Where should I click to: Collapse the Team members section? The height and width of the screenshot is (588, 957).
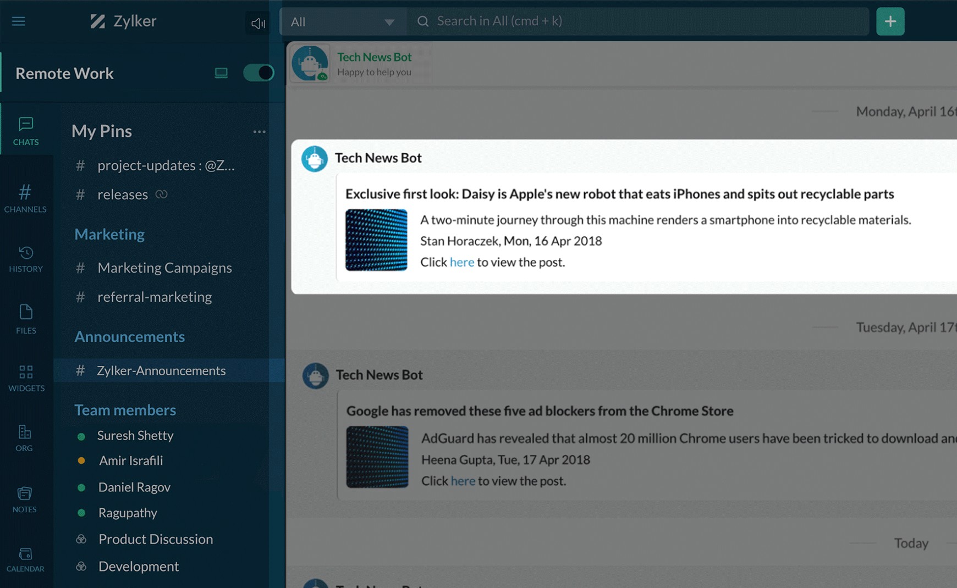(124, 409)
